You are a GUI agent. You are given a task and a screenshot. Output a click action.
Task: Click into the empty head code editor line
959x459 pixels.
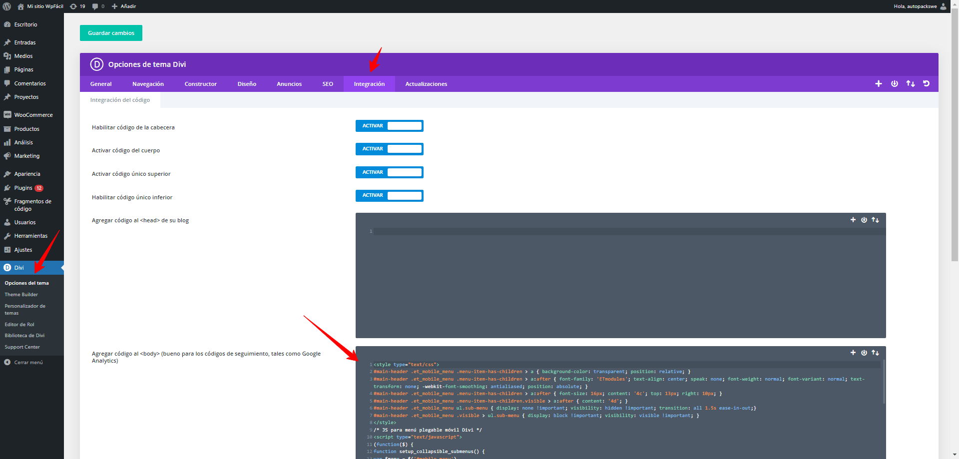click(629, 231)
